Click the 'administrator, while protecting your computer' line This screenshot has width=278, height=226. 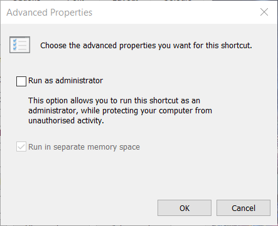point(120,111)
